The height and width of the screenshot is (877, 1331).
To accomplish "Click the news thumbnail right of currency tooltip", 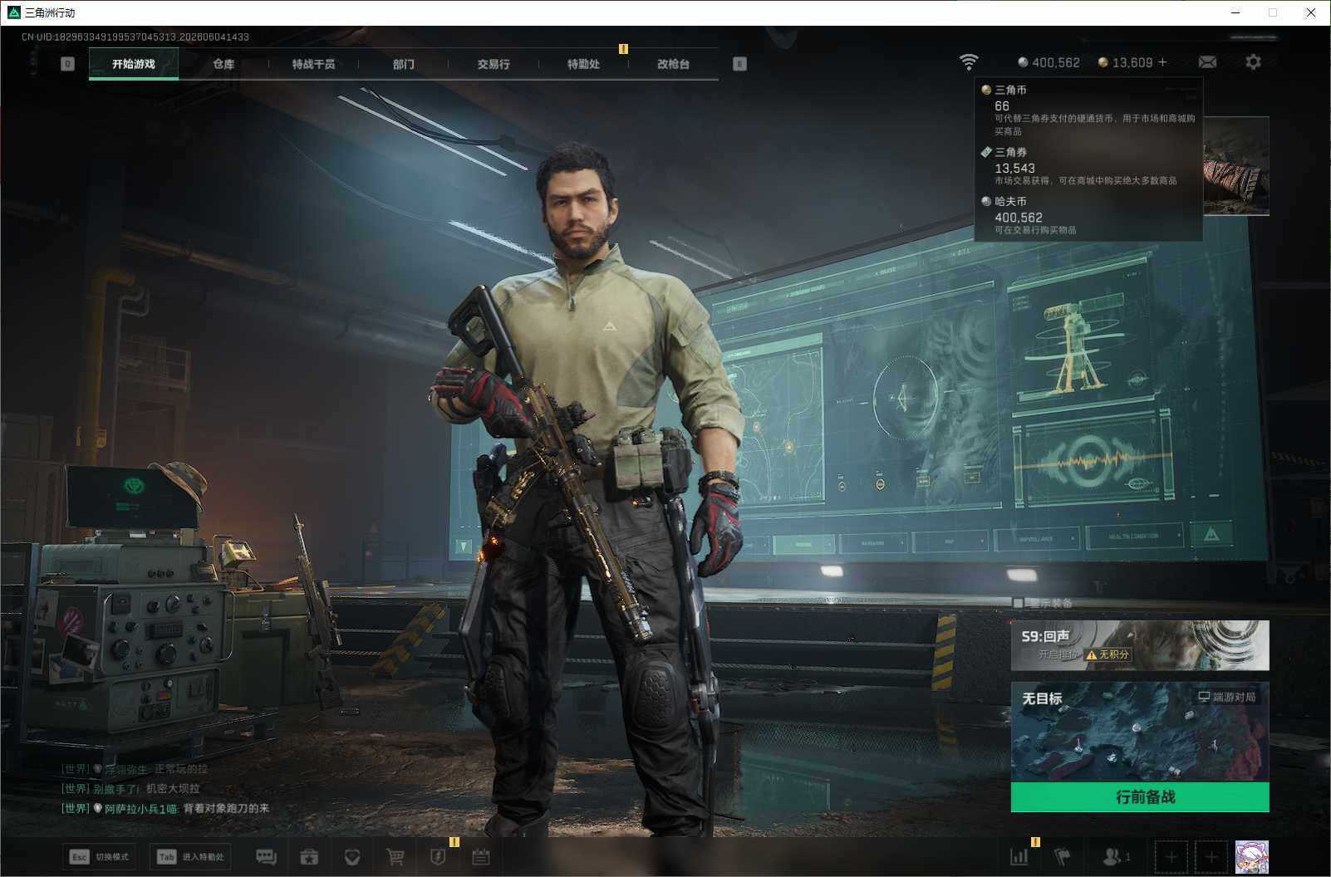I will (x=1235, y=166).
